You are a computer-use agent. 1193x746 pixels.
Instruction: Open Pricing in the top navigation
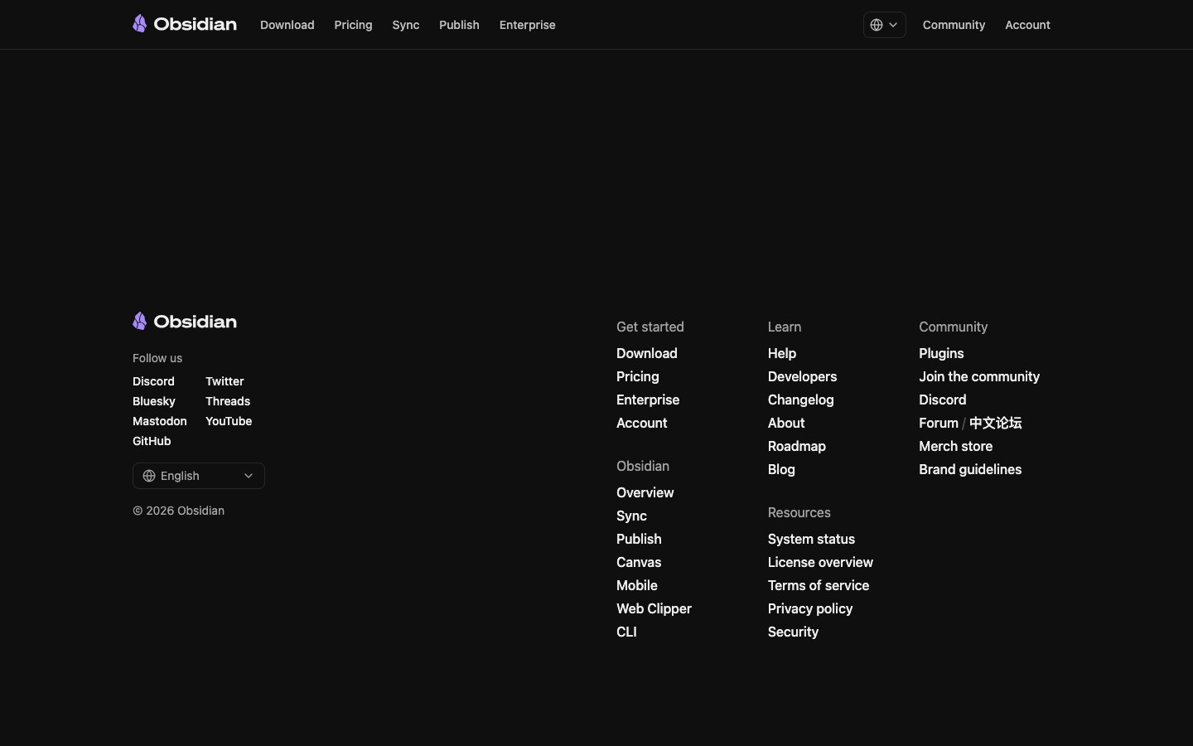coord(353,25)
